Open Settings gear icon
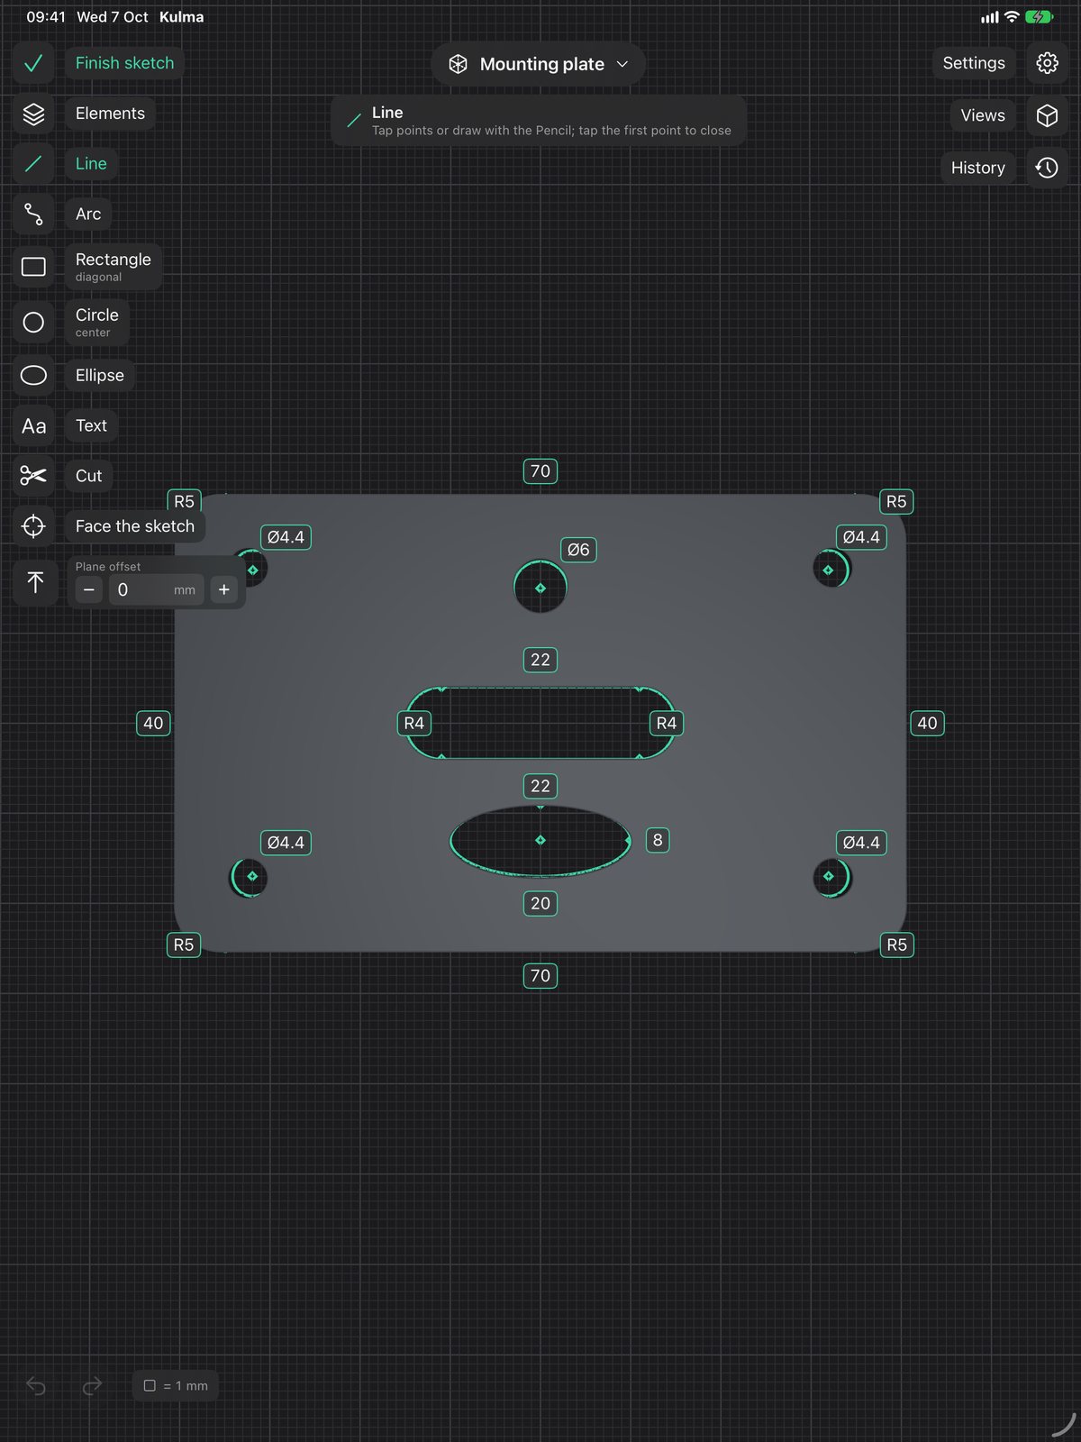 [x=1047, y=63]
